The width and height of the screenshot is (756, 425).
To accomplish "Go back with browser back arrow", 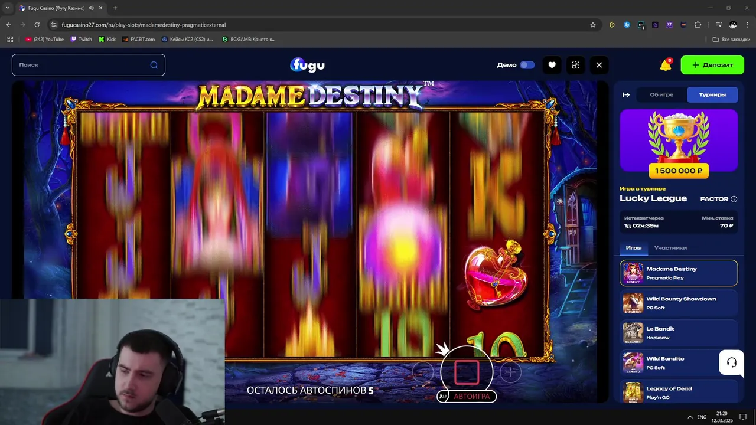I will tap(9, 25).
